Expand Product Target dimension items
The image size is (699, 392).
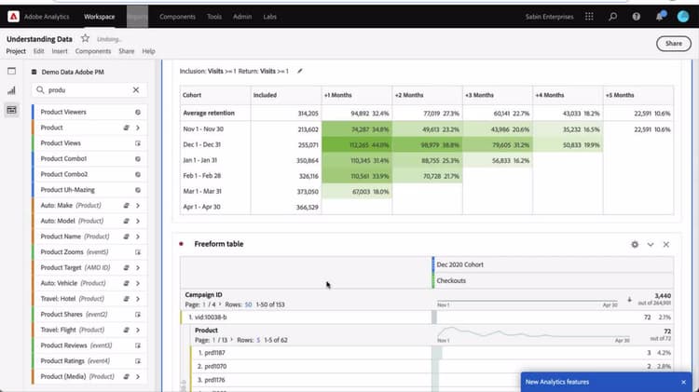click(x=138, y=268)
